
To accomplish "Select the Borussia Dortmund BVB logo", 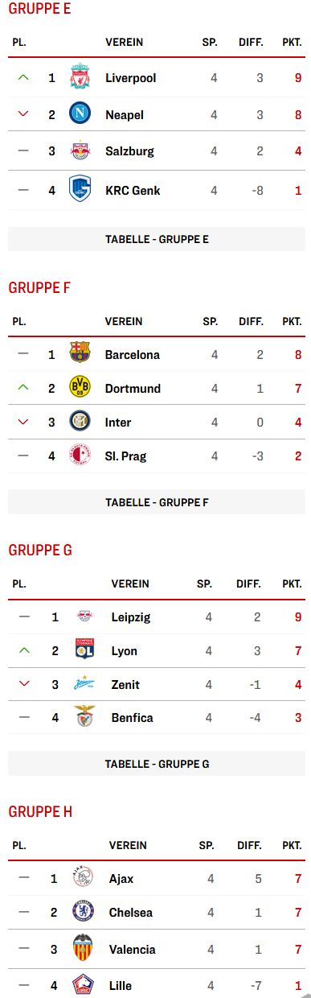I will click(80, 387).
